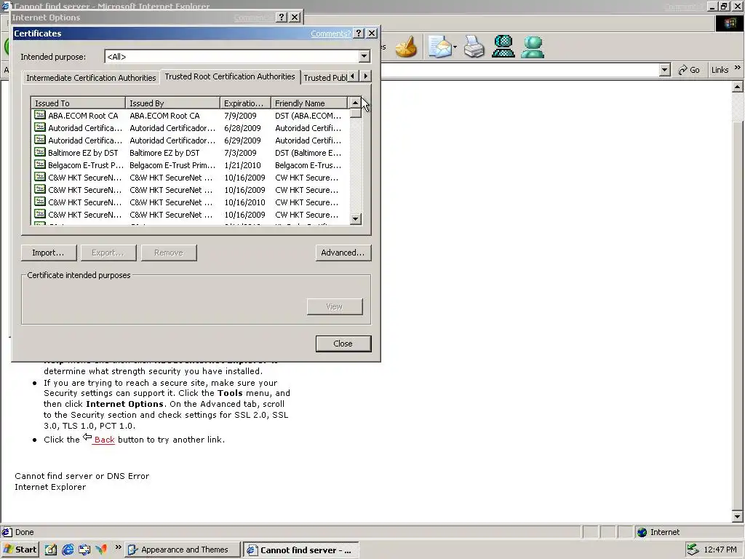Open the MSN butterfly quick launch icon
Image resolution: width=745 pixels, height=559 pixels.
[101, 550]
